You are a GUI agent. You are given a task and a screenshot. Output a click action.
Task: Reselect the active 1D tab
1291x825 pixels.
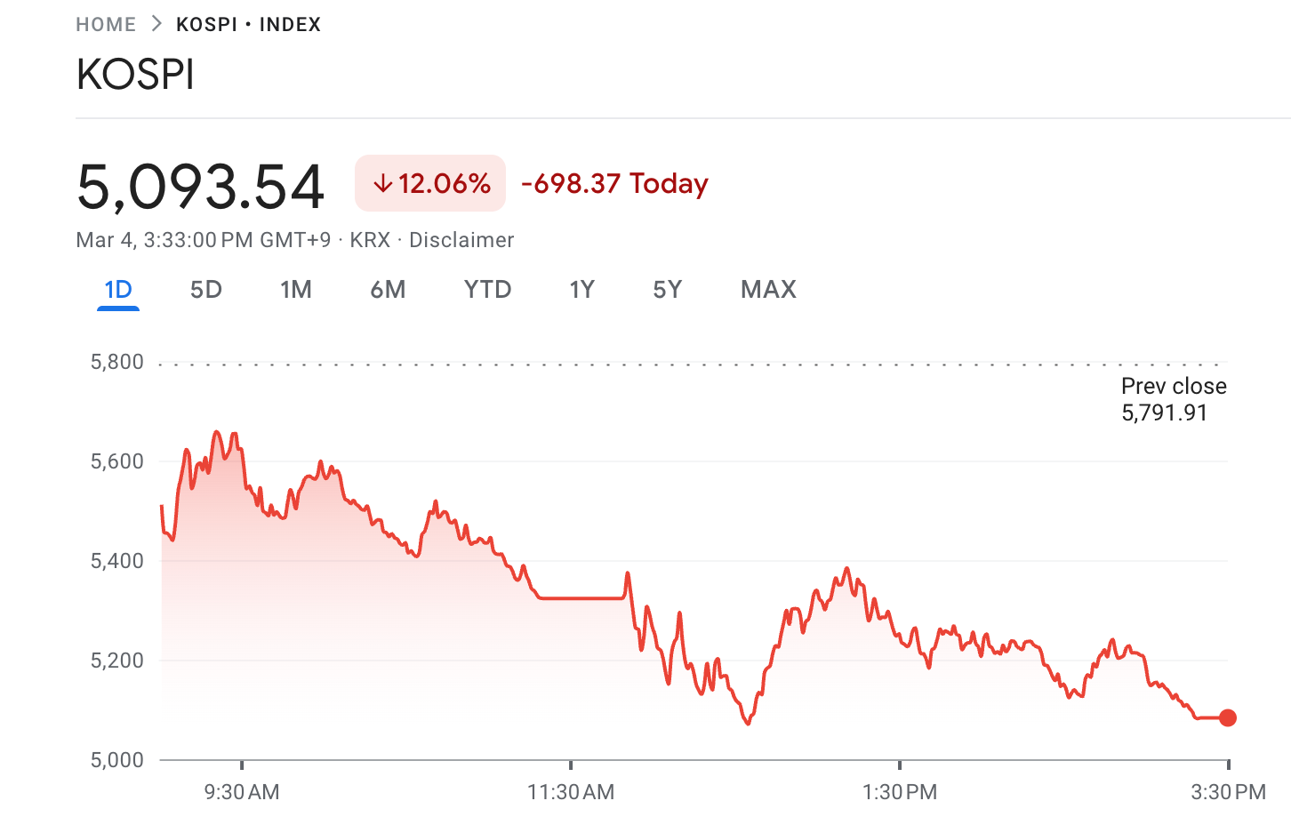pos(118,289)
